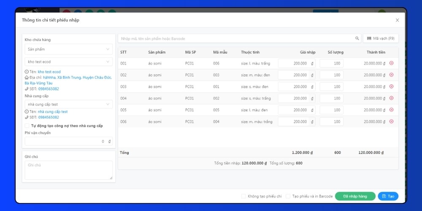Delete row 004 using the red circle icon
The image size is (422, 211).
click(x=391, y=98)
